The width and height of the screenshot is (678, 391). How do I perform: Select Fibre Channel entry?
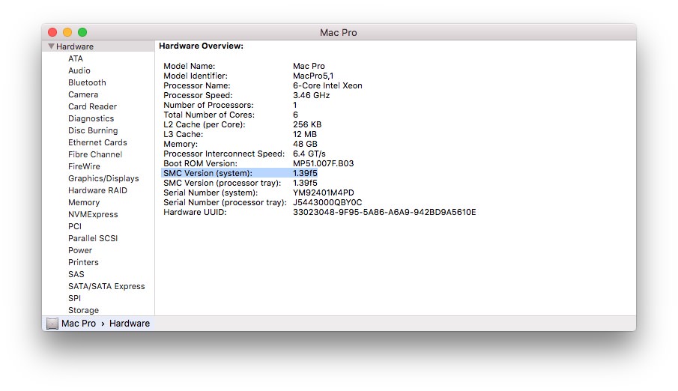coord(95,154)
